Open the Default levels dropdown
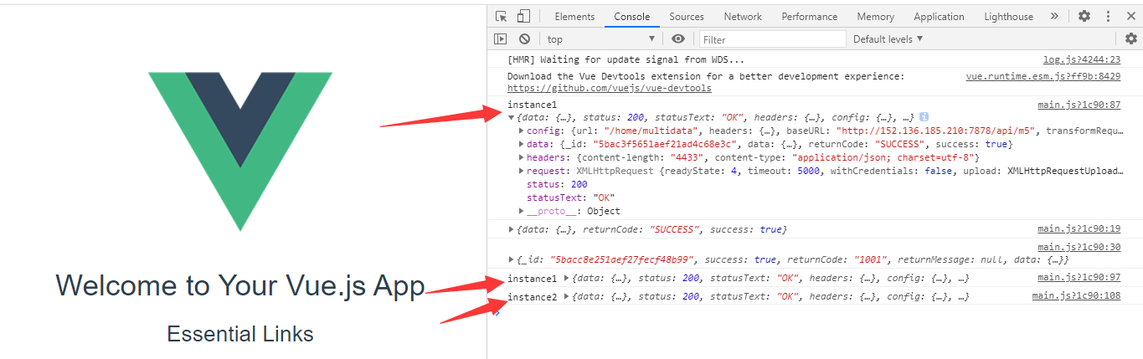Viewport: 1143px width, 359px height. click(x=888, y=38)
